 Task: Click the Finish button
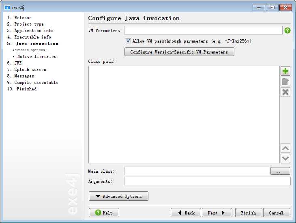pyautogui.click(x=249, y=213)
